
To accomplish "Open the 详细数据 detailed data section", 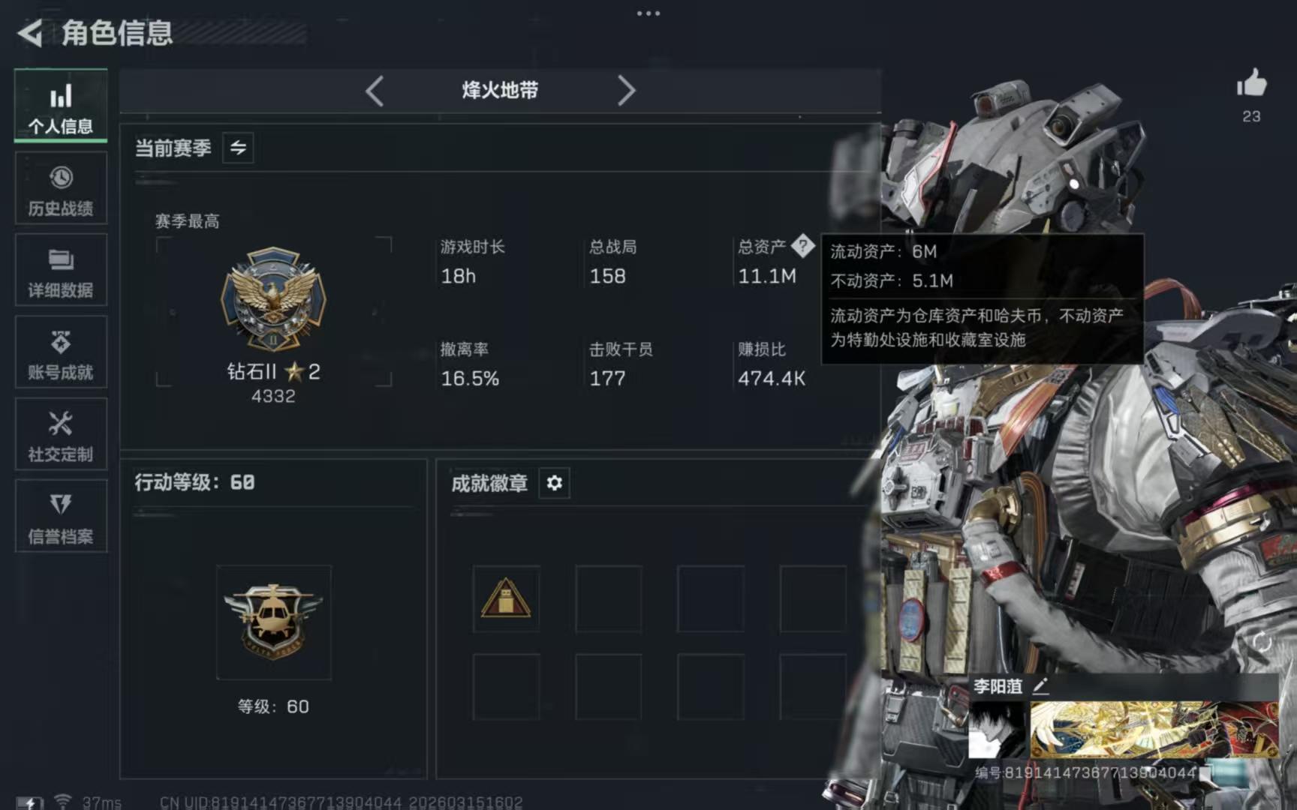I will click(x=61, y=270).
